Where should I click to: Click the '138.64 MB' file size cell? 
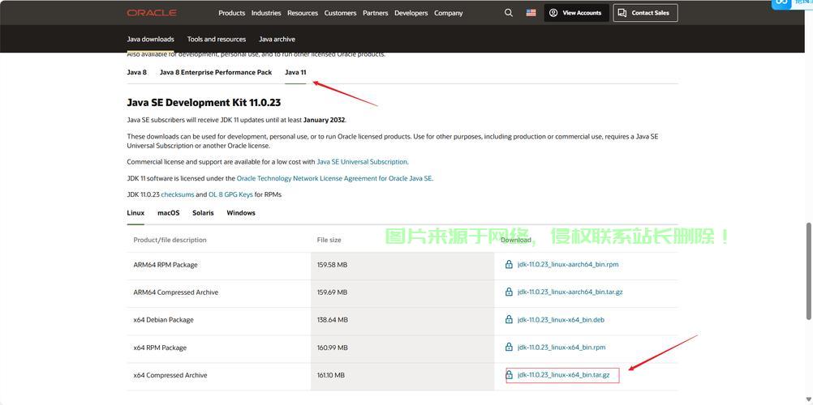pyautogui.click(x=402, y=320)
